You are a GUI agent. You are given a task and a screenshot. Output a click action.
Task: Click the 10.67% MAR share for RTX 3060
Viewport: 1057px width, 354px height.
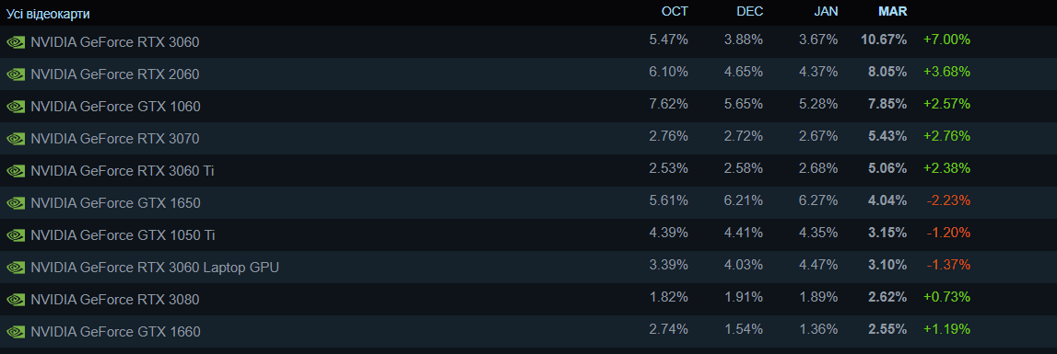[884, 40]
